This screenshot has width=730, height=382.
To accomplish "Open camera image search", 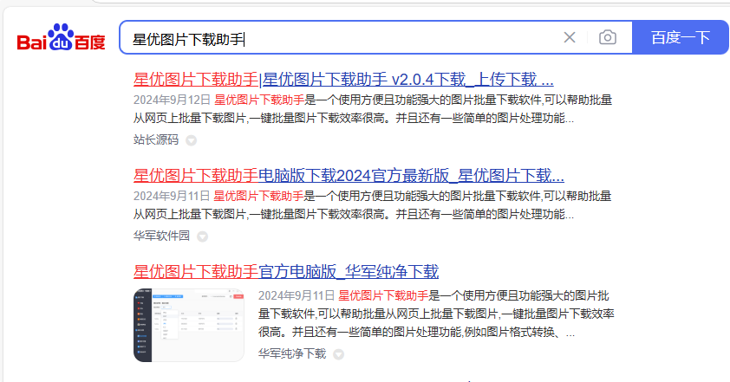I will [x=607, y=37].
